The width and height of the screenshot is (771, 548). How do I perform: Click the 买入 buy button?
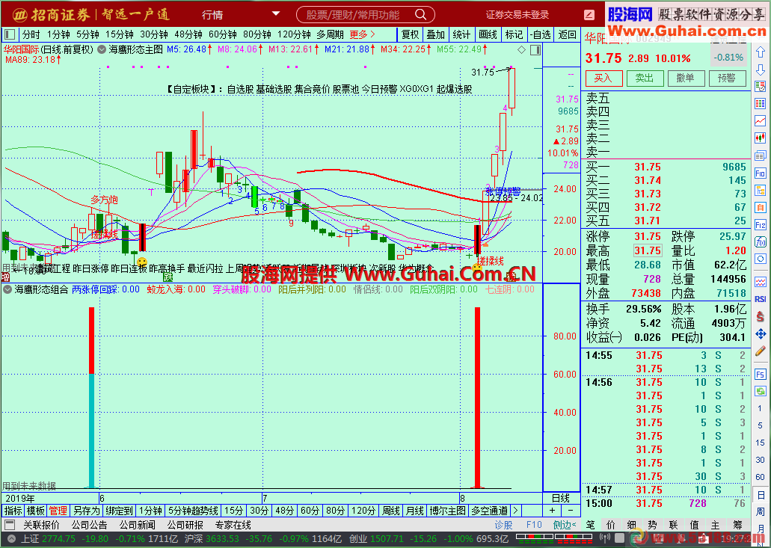(604, 78)
